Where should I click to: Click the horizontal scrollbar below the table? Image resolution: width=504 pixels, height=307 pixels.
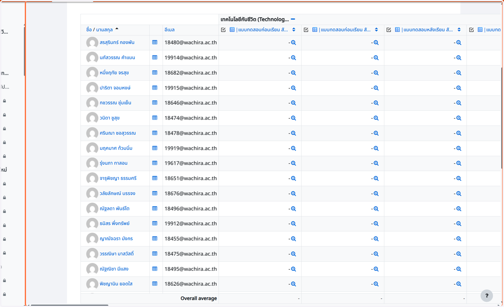(x=69, y=305)
